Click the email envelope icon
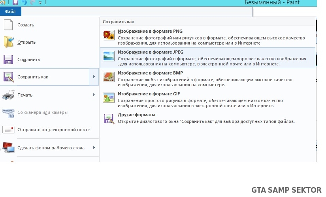This screenshot has width=326, height=197. coord(8,130)
